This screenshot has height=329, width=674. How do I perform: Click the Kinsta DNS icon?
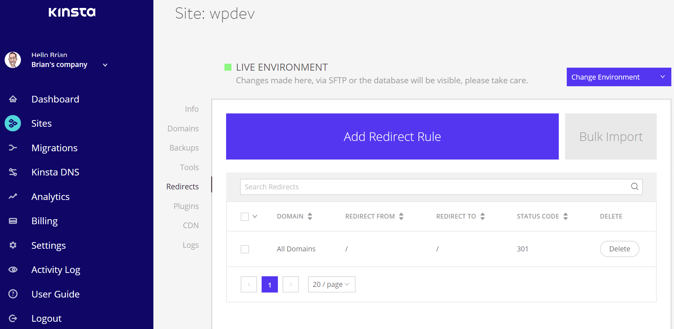click(x=13, y=172)
